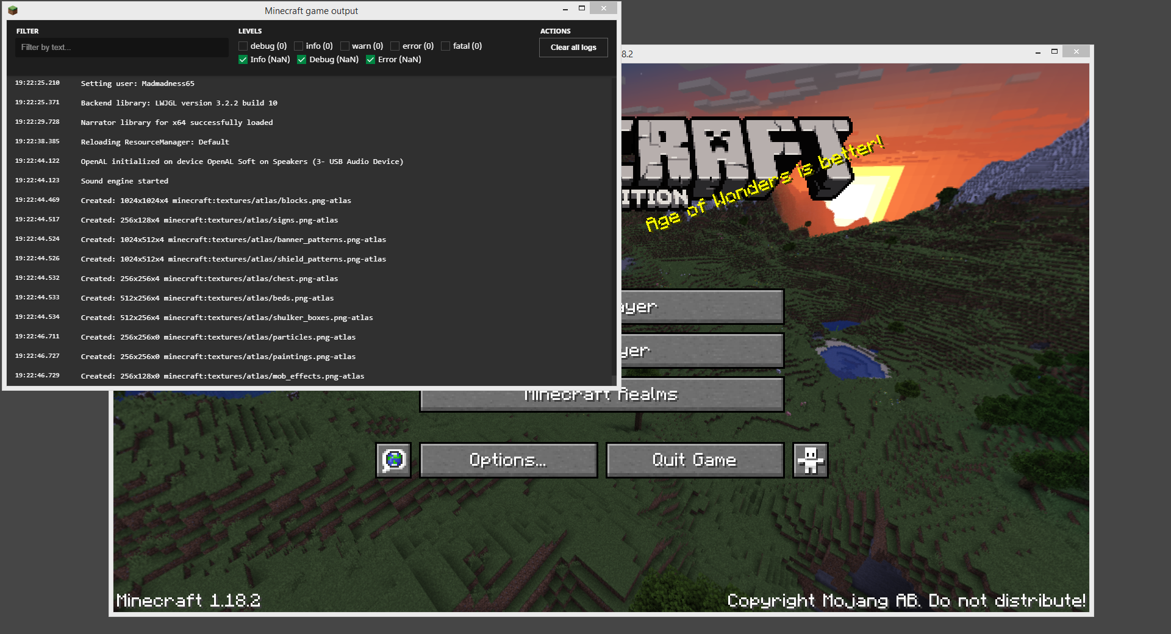Click the Singleplayer button partially visible
1171x634 pixels.
[702, 307]
